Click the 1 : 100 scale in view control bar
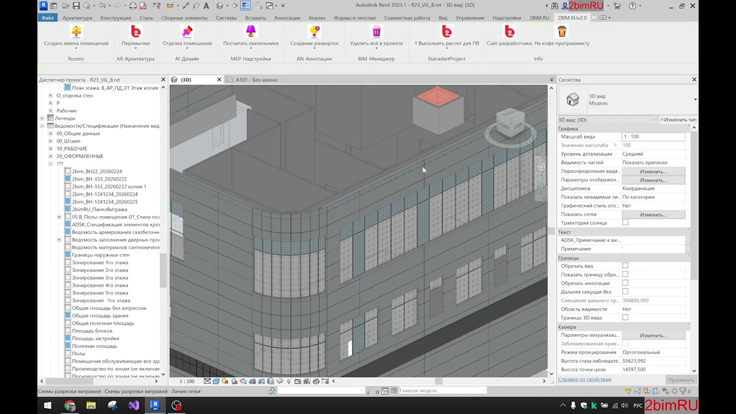This screenshot has height=414, width=736. pos(187,381)
